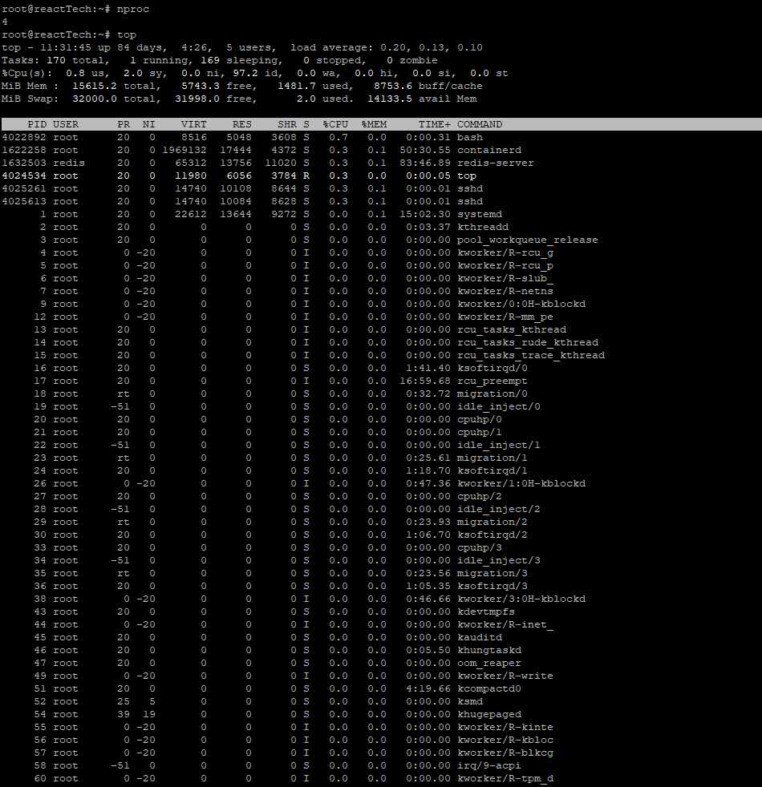Click the 'load average:' label
The image size is (762, 787).
[332, 47]
